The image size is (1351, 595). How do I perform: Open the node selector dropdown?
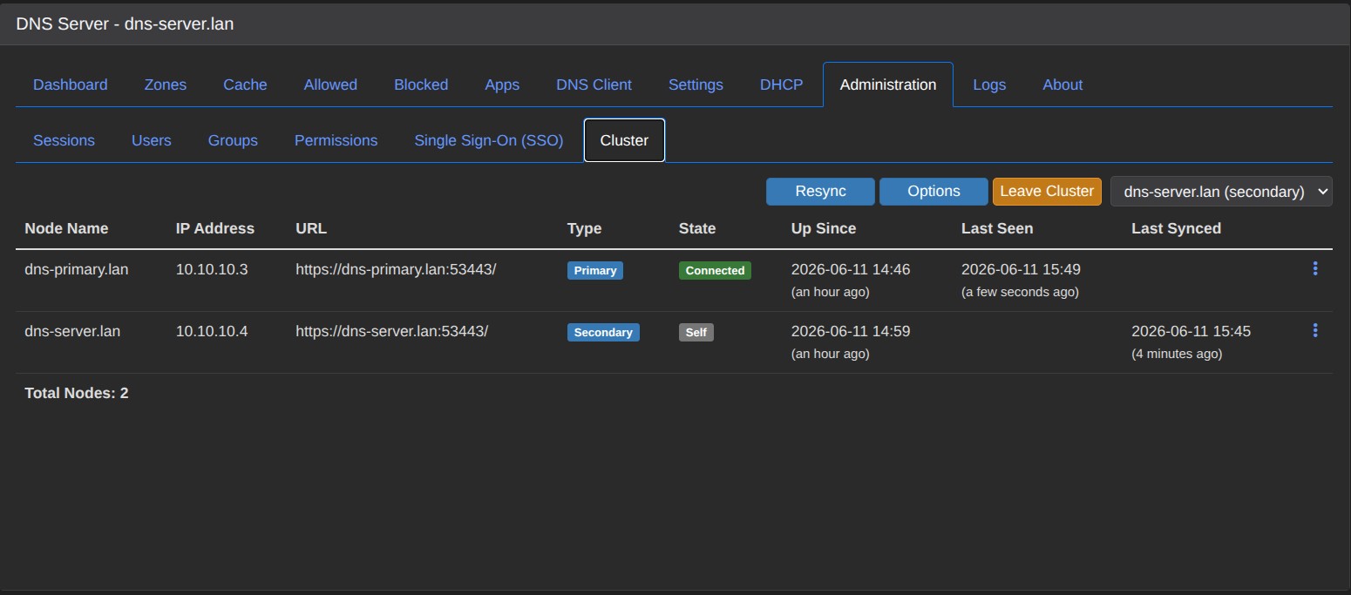pyautogui.click(x=1221, y=192)
